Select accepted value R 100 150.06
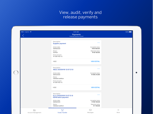 [96, 102]
